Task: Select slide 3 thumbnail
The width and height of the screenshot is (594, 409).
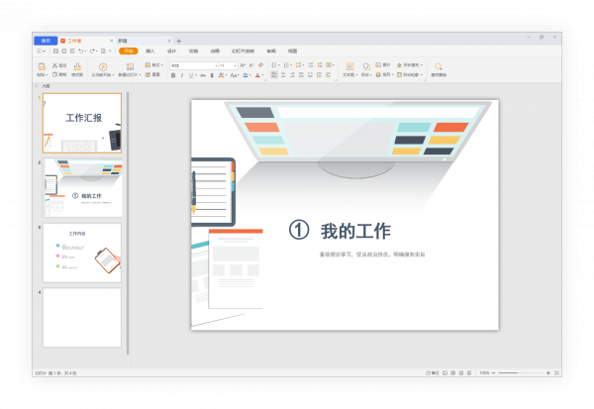Action: tap(82, 253)
